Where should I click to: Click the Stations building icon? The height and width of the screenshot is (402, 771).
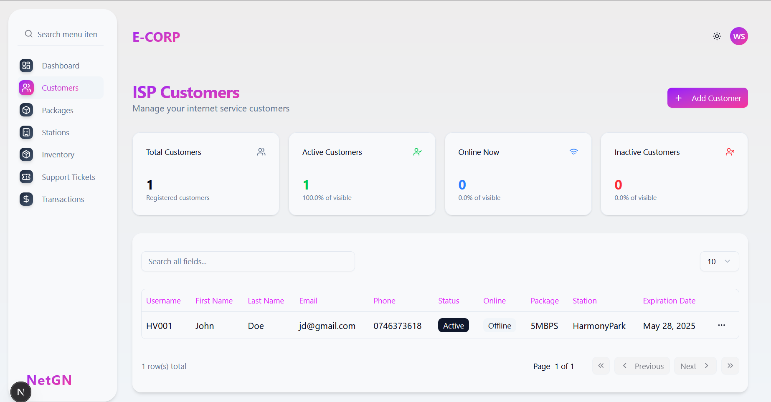coord(26,132)
